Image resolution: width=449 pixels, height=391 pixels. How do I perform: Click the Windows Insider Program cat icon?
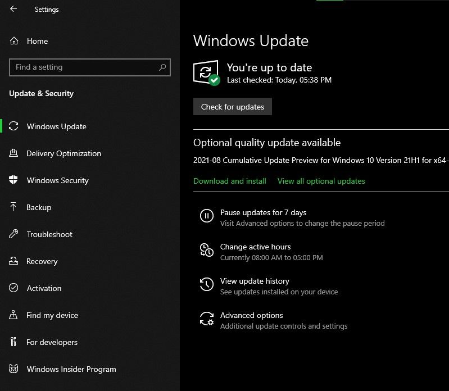(13, 369)
